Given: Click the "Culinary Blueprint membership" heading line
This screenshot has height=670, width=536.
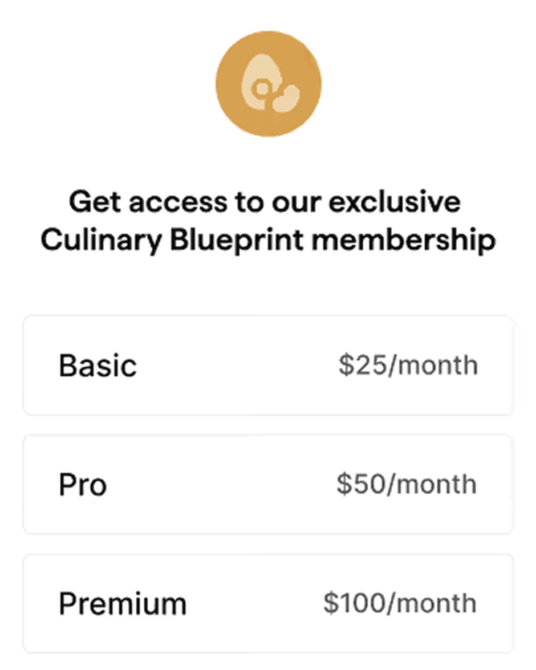Looking at the screenshot, I should (x=269, y=240).
